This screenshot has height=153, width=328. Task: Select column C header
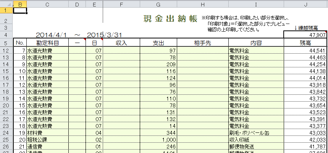point(47,3)
